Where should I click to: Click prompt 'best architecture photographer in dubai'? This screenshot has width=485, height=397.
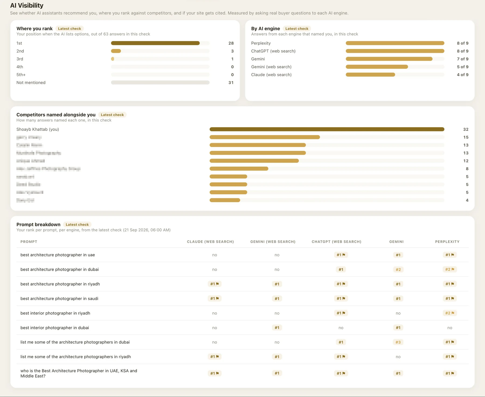(x=60, y=269)
